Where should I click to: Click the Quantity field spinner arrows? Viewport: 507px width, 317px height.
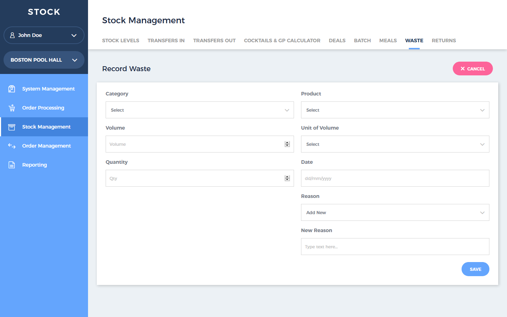tap(287, 178)
